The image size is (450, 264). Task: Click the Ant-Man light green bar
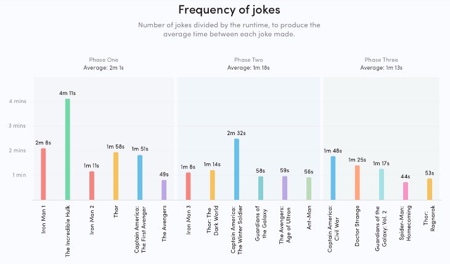coord(309,189)
